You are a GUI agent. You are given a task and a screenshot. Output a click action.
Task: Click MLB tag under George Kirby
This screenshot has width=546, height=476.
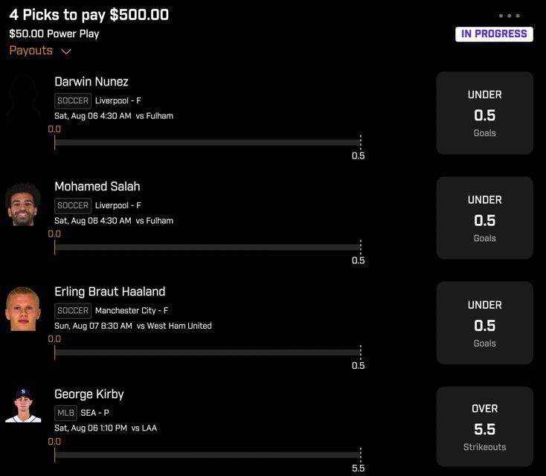pos(65,413)
